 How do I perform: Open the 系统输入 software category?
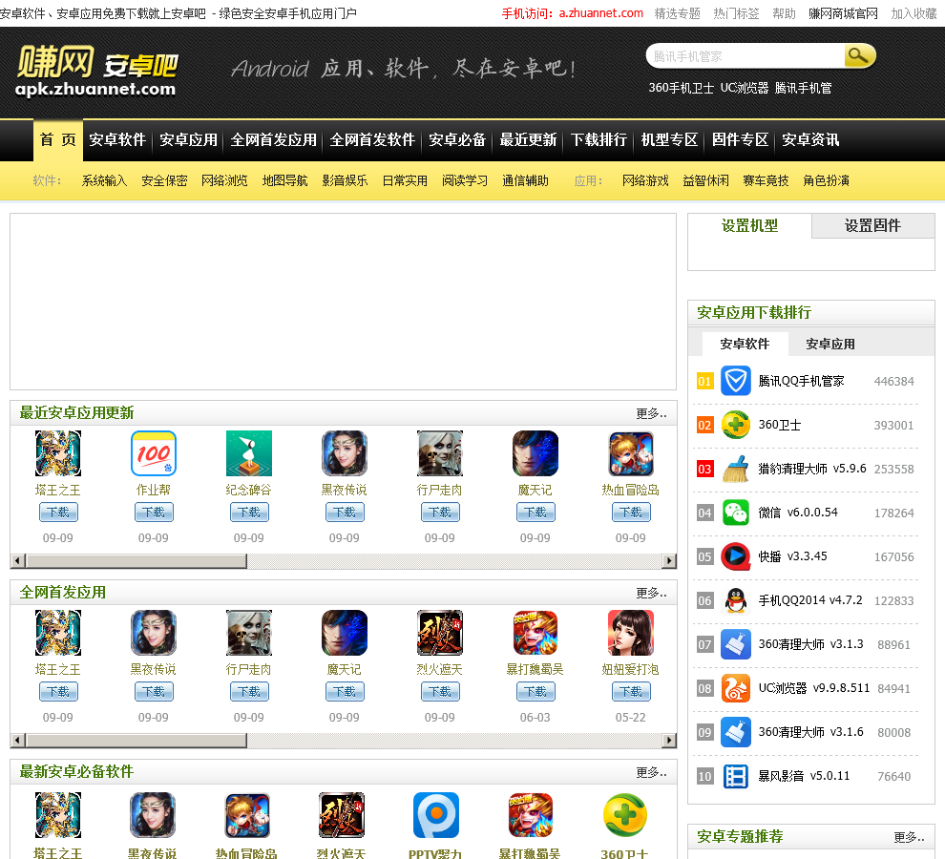104,180
